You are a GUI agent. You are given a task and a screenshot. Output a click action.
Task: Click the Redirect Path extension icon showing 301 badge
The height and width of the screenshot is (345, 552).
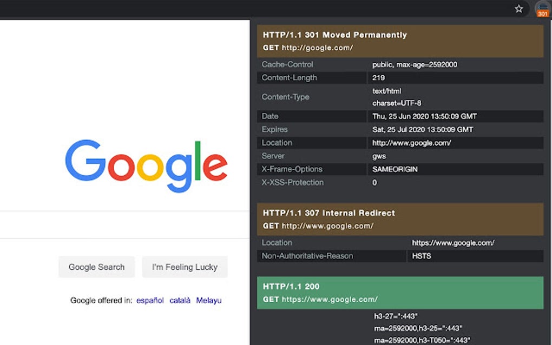point(542,9)
